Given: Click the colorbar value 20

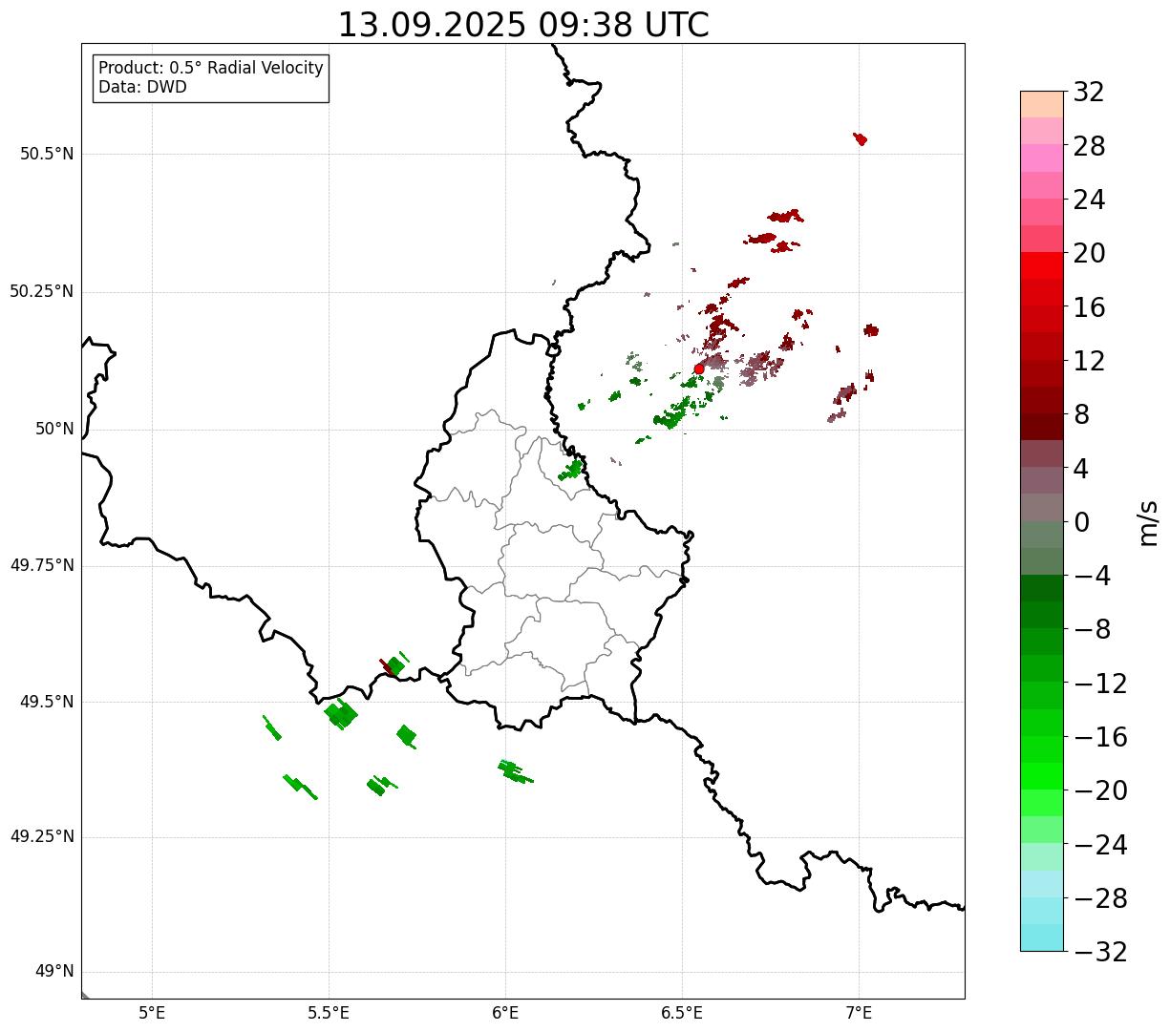Looking at the screenshot, I should [x=1089, y=254].
